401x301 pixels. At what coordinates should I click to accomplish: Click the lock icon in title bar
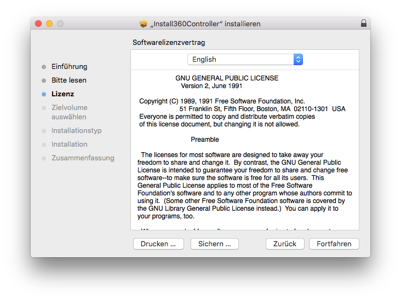[x=364, y=24]
